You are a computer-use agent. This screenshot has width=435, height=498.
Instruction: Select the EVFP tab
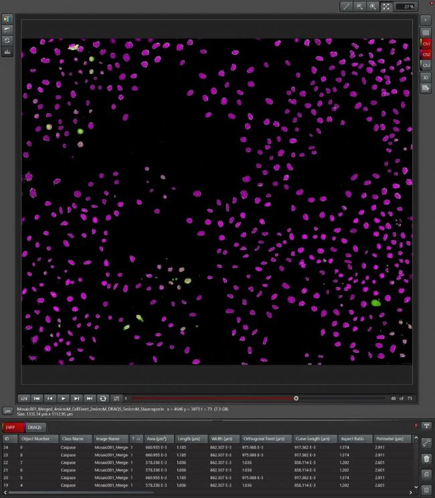coord(11,427)
